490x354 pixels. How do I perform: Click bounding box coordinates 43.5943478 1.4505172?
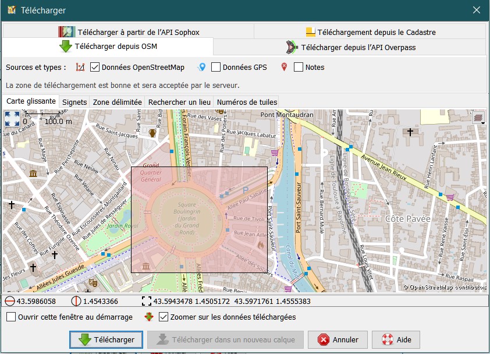[x=191, y=302]
